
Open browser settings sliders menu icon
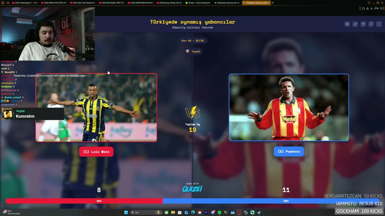[381, 8]
